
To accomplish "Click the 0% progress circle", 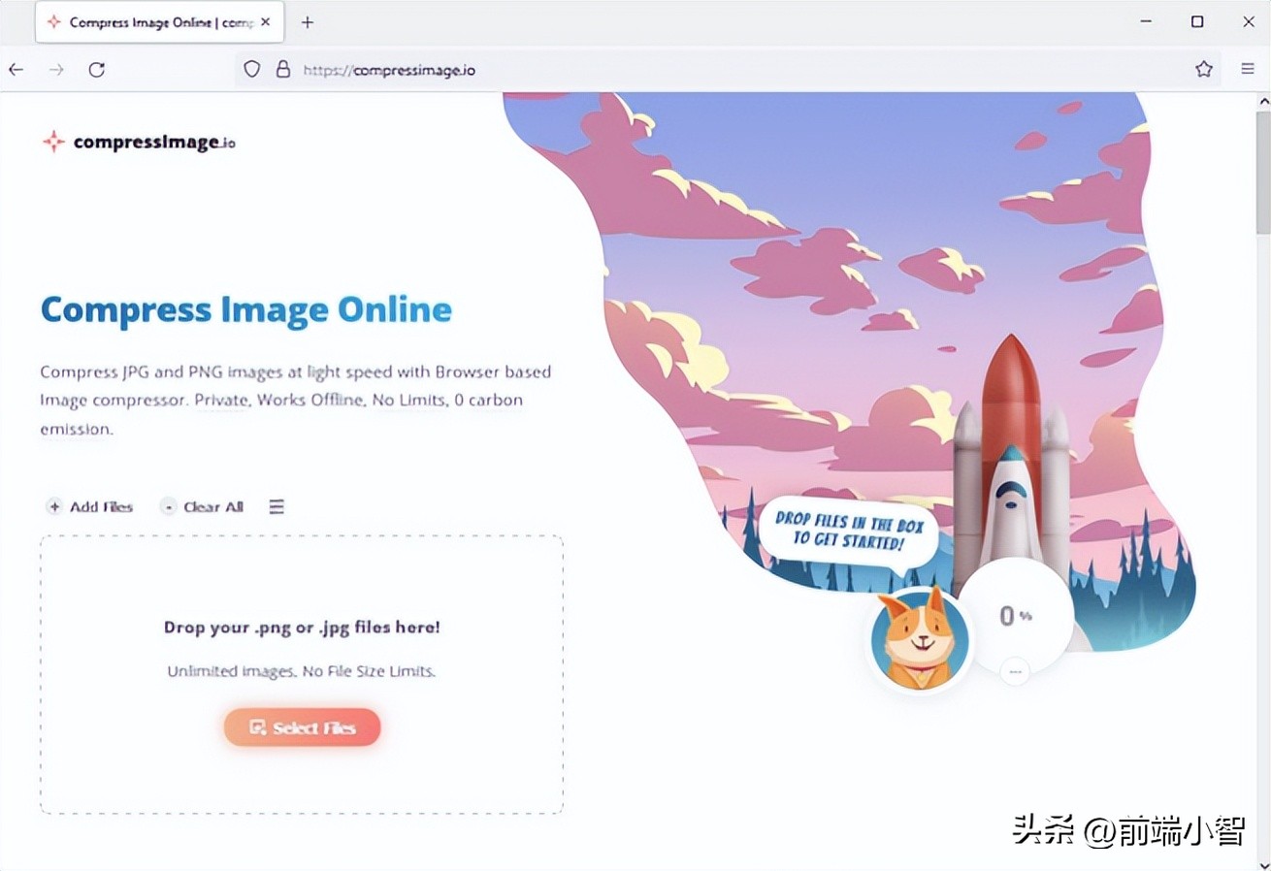I will [x=1015, y=617].
